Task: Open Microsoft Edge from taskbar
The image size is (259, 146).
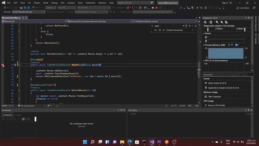Action: coord(129,142)
